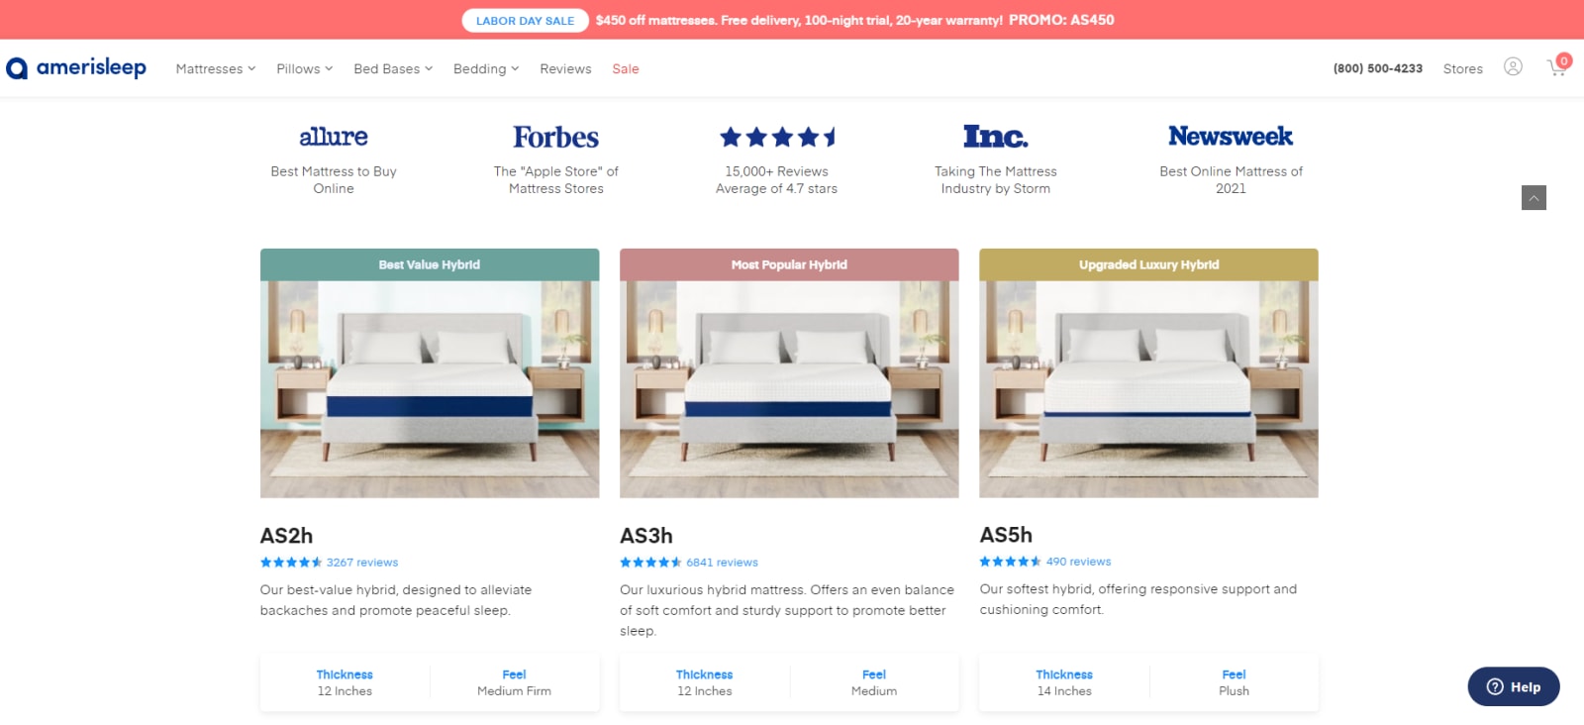This screenshot has height=725, width=1584.
Task: Expand the Bed Bases dropdown menu
Action: 393,68
